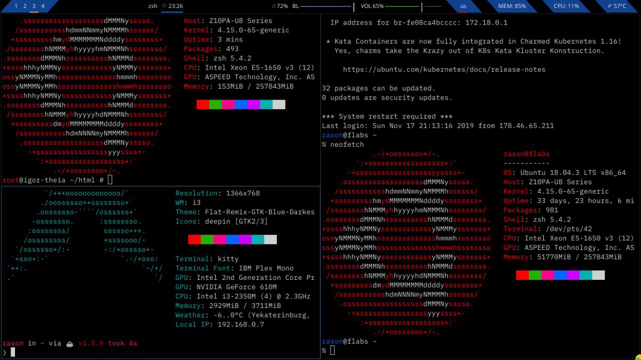
Task: Click '*** System restart required ***' line
Action: pyautogui.click(x=387, y=116)
